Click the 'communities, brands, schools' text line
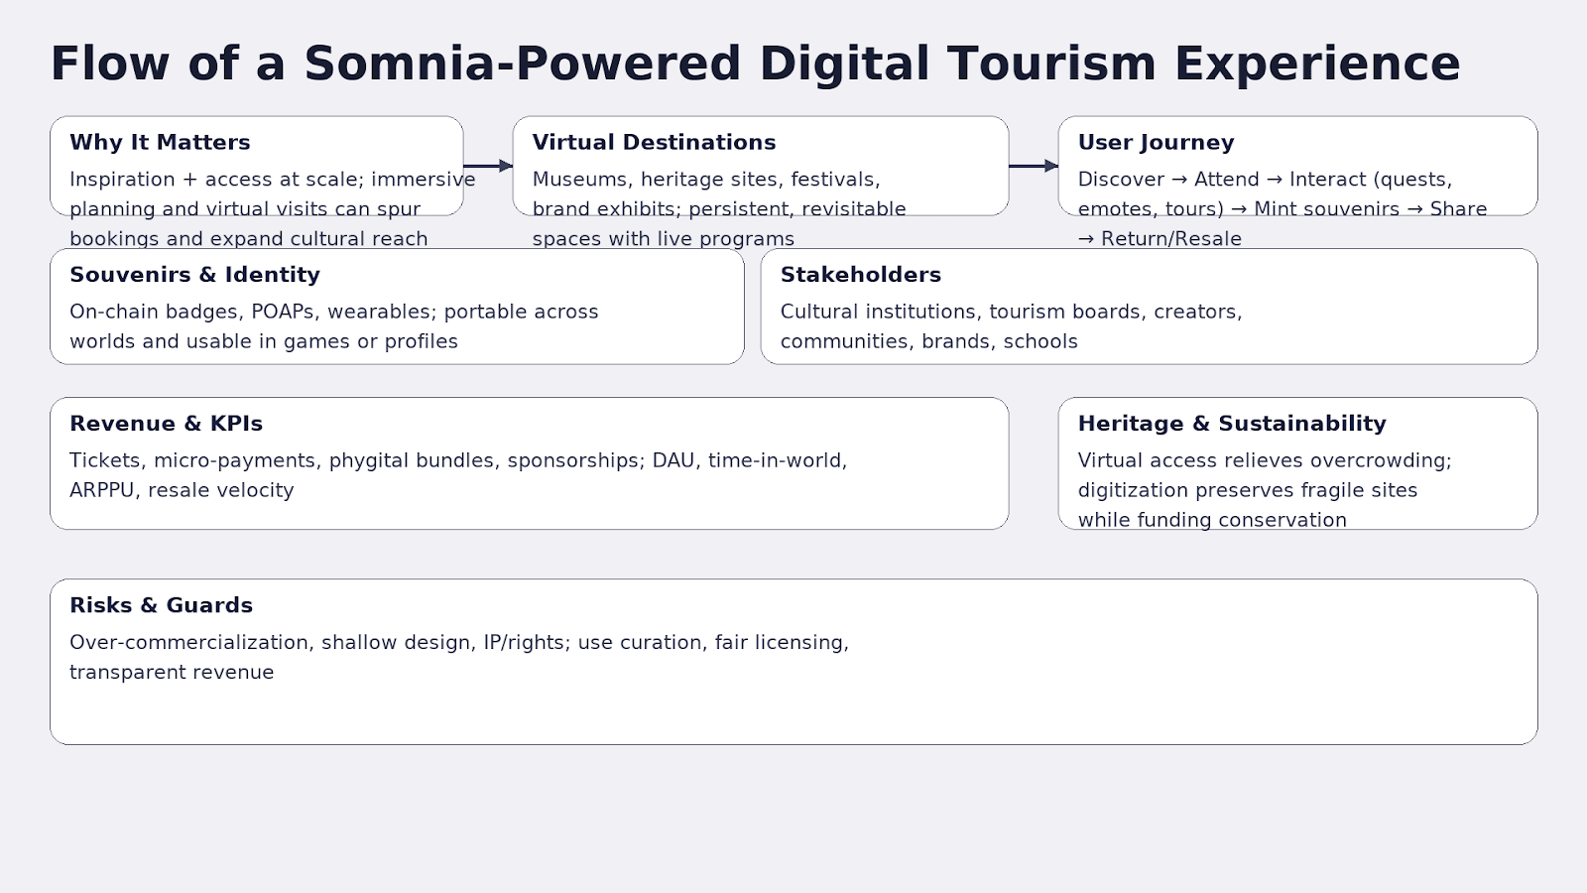Viewport: 1587px width, 893px height. tap(928, 341)
